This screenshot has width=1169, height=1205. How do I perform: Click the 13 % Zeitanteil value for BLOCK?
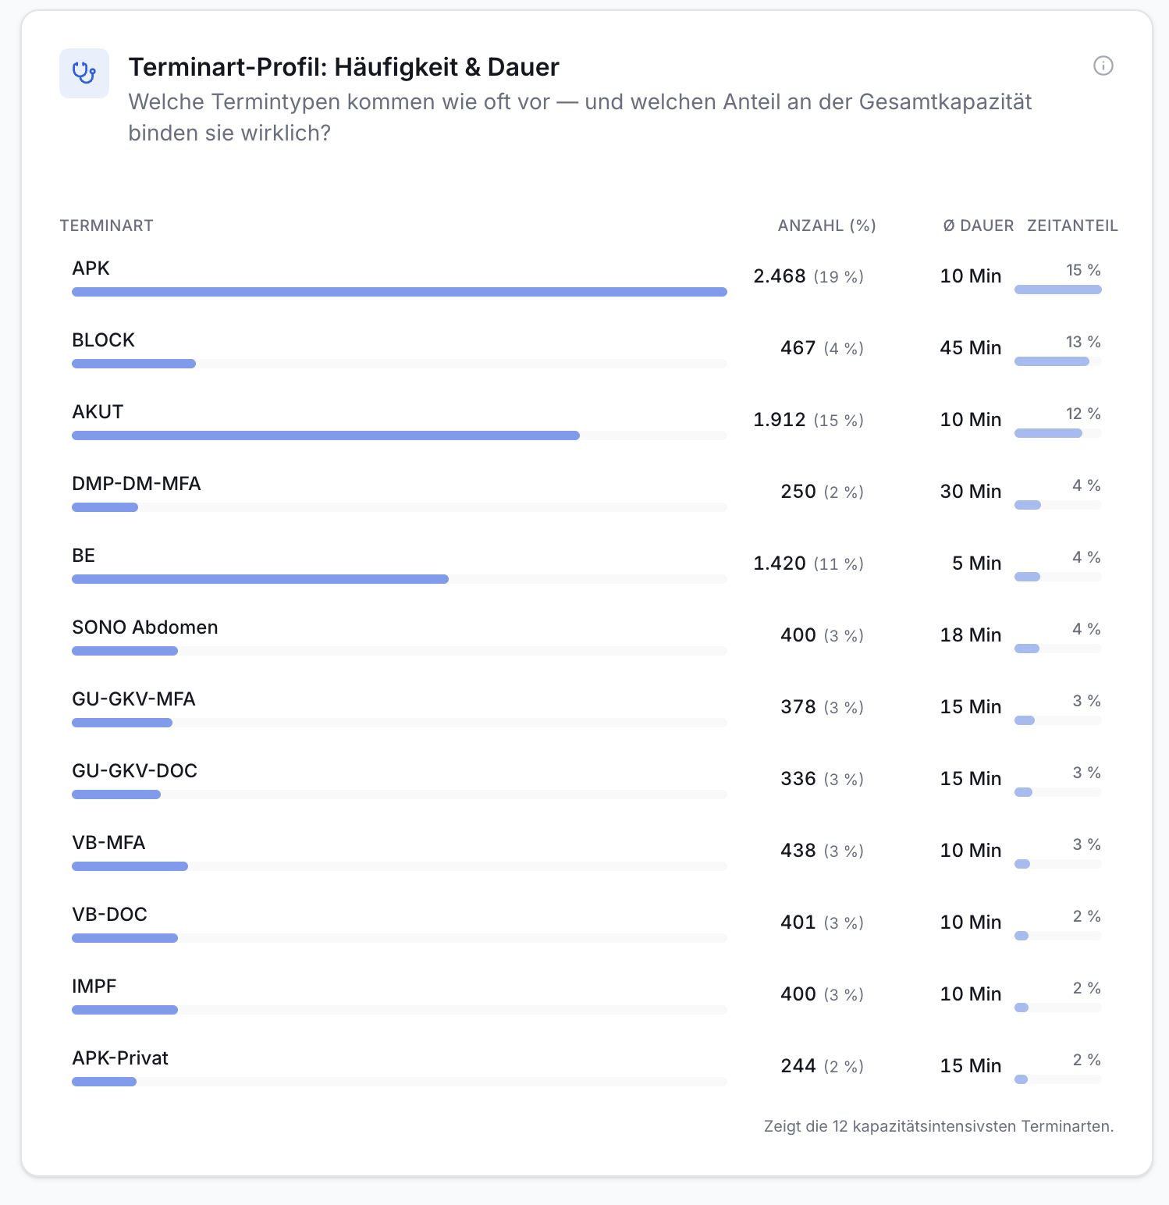[1083, 342]
